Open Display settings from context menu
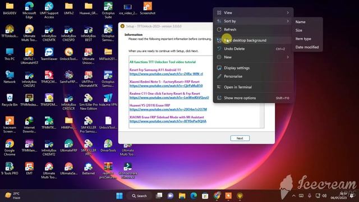359x202 pixels. (253, 68)
